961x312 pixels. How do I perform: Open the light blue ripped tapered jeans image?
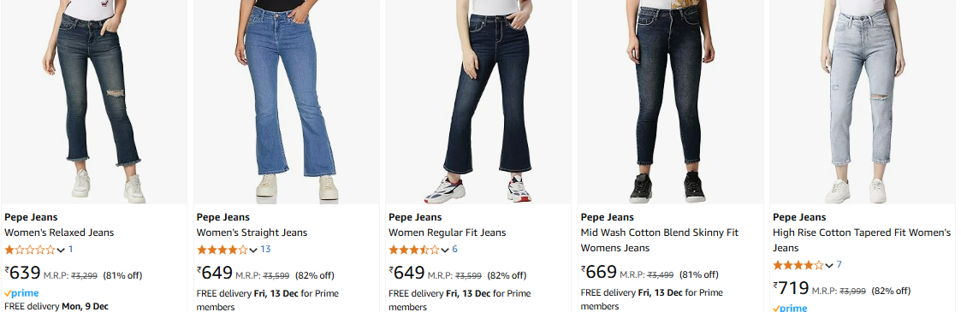coord(863,102)
